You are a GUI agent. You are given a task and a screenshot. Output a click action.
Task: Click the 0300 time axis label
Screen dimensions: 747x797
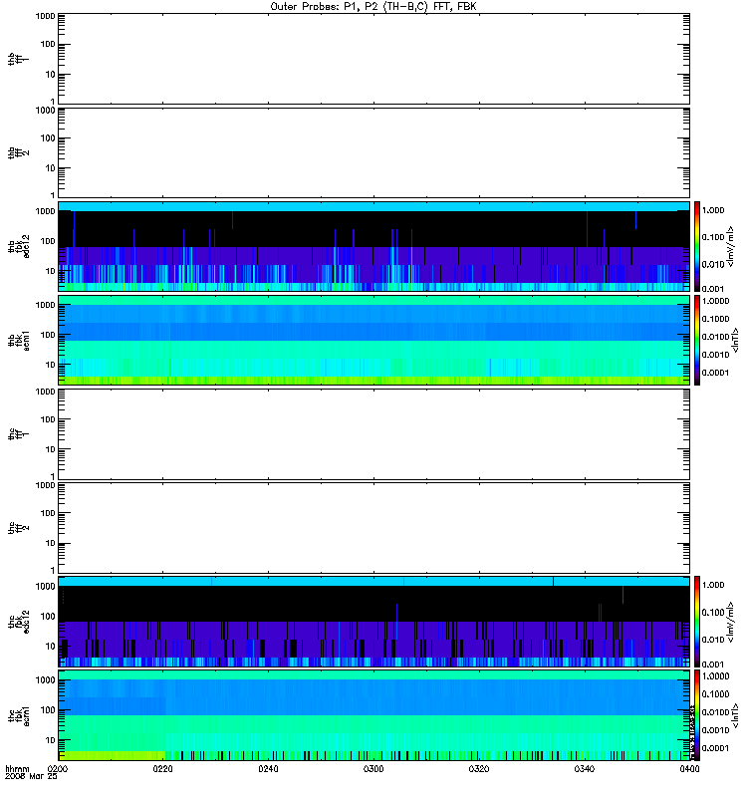pos(373,769)
